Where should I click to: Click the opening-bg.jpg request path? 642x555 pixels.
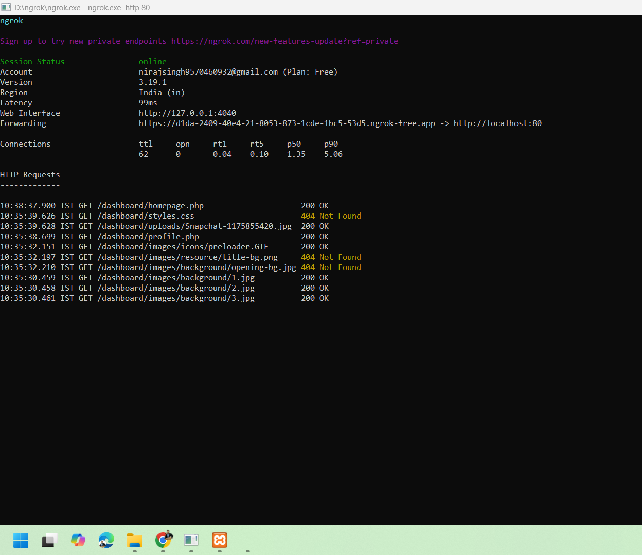pyautogui.click(x=197, y=267)
